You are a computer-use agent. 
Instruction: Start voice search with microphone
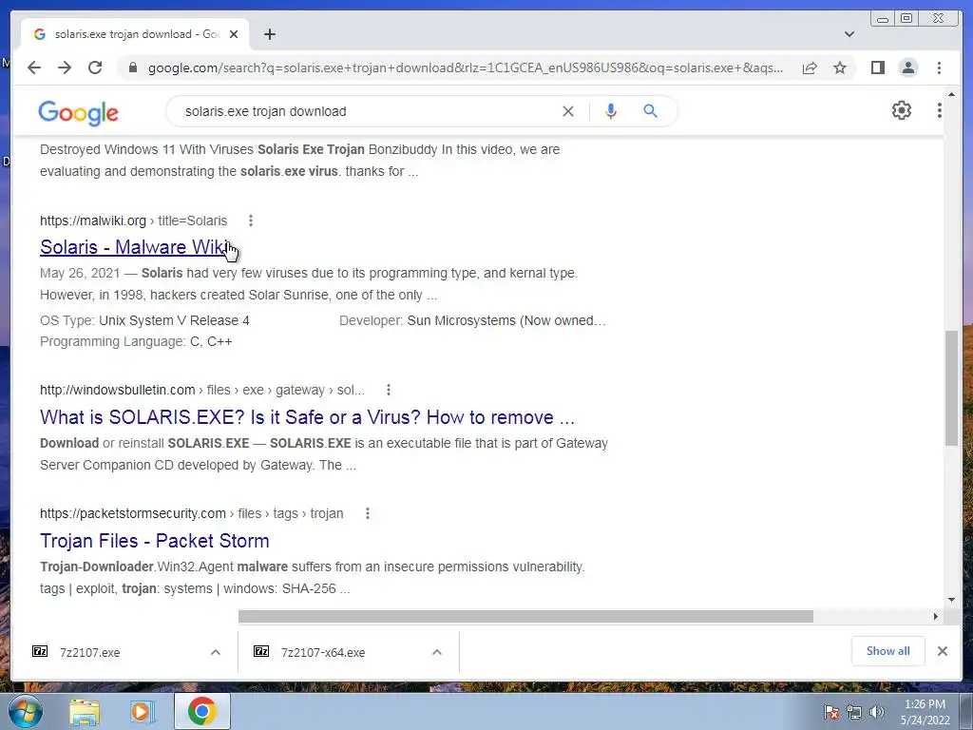click(x=611, y=111)
